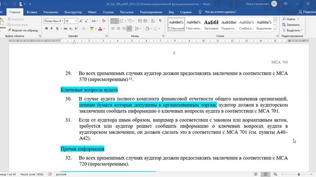Switch to web layout view icon
Screen dimensions: 316x177
(x=276, y=174)
